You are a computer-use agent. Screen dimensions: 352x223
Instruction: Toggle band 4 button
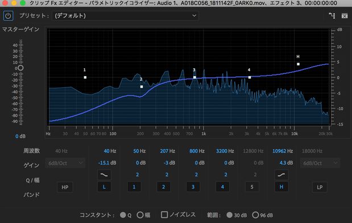(x=222, y=187)
